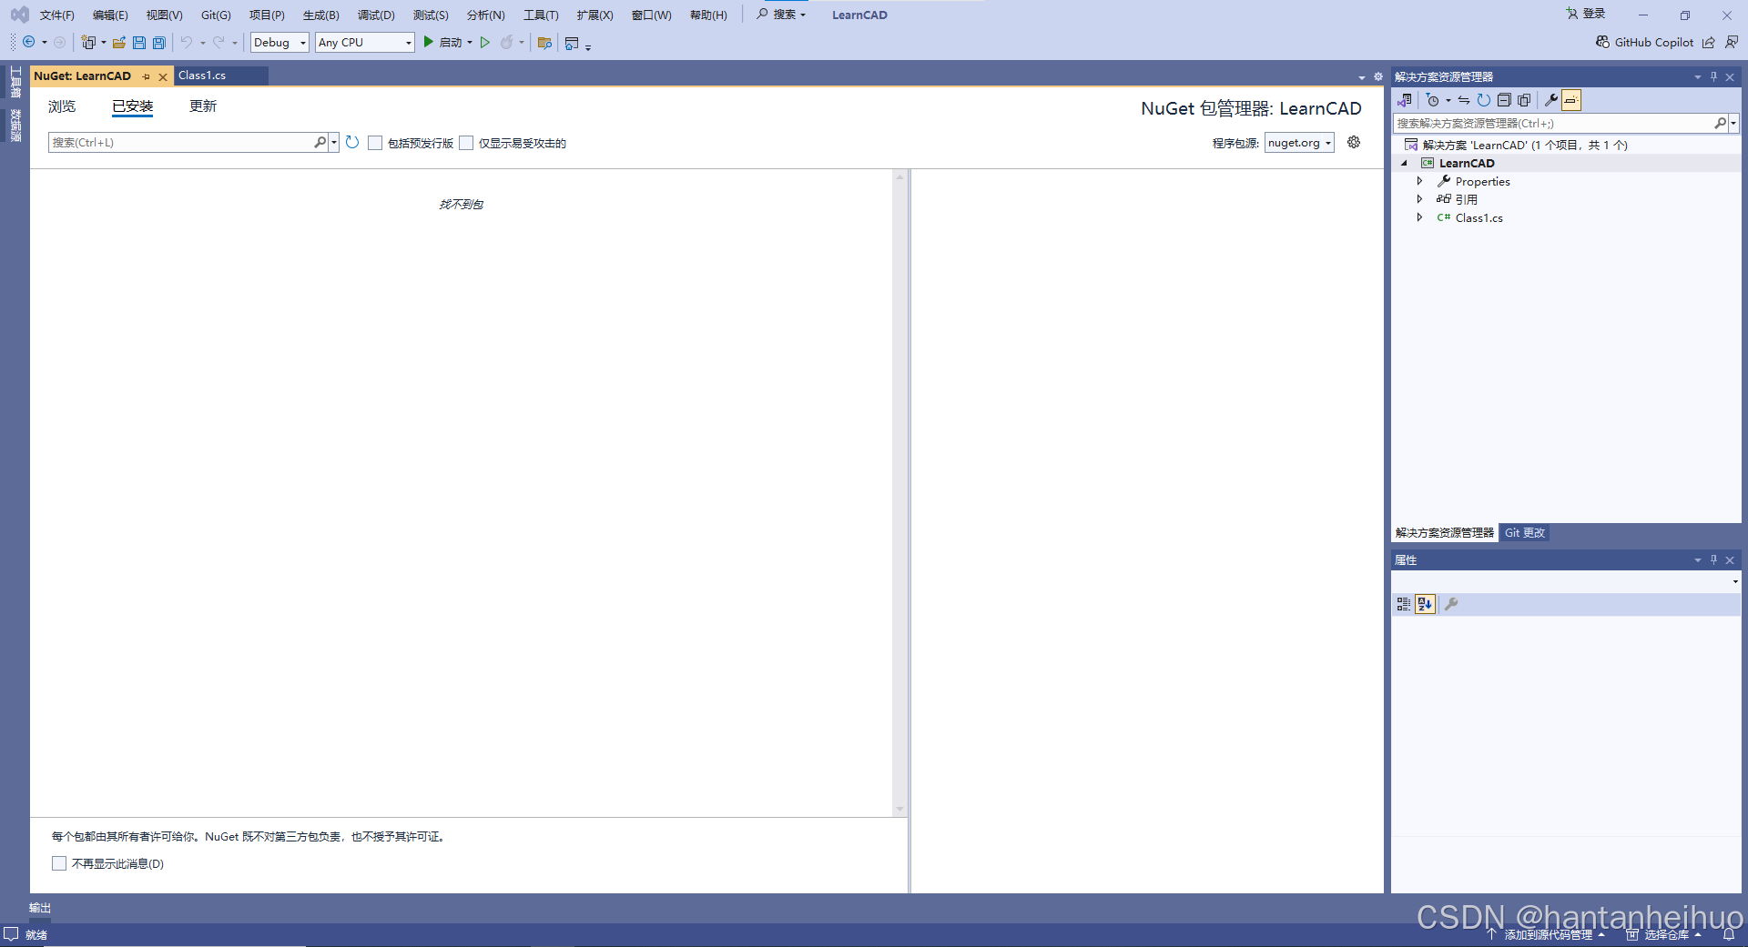Image resolution: width=1748 pixels, height=947 pixels.
Task: Open the File menu
Action: point(56,15)
